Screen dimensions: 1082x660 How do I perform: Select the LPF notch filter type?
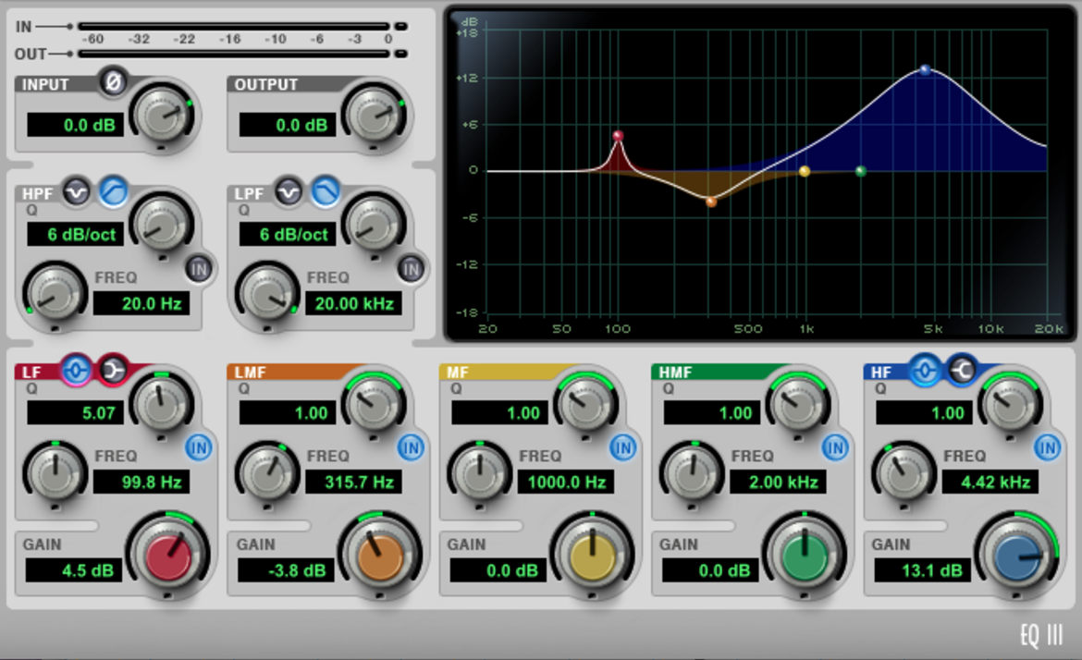tap(289, 191)
